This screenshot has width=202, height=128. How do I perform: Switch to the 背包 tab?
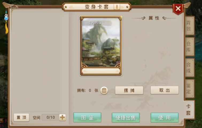pyautogui.click(x=189, y=26)
